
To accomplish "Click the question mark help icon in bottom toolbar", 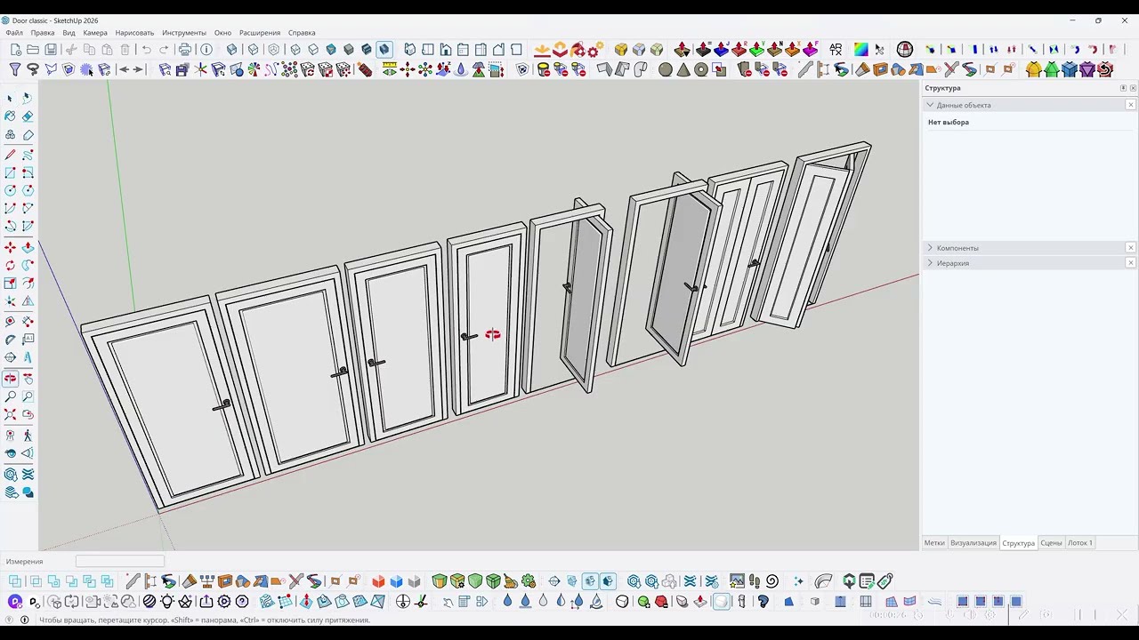I will coord(241,602).
